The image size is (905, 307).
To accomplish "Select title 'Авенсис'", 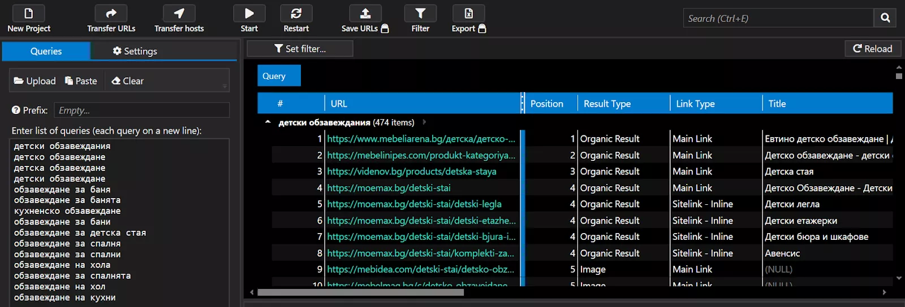I will [x=782, y=253].
